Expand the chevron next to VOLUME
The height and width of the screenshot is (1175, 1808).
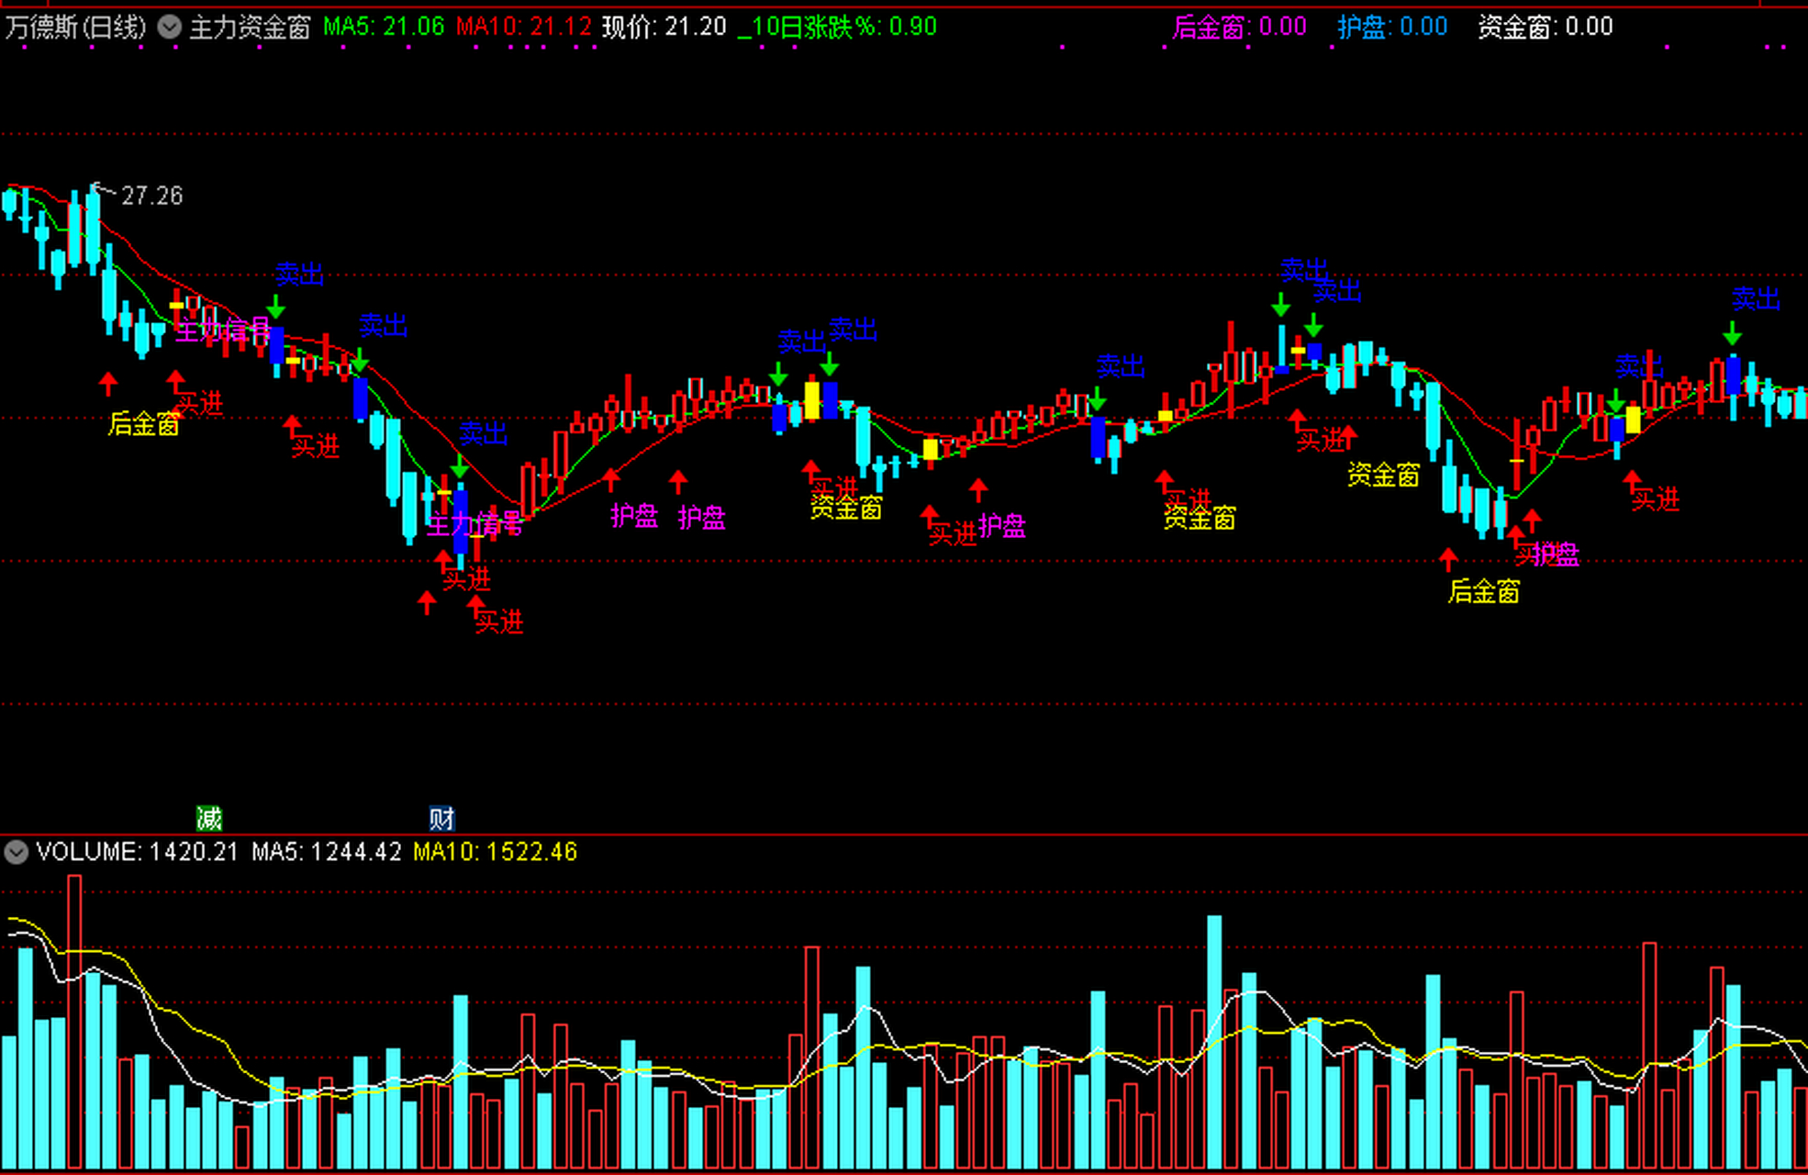(x=16, y=852)
